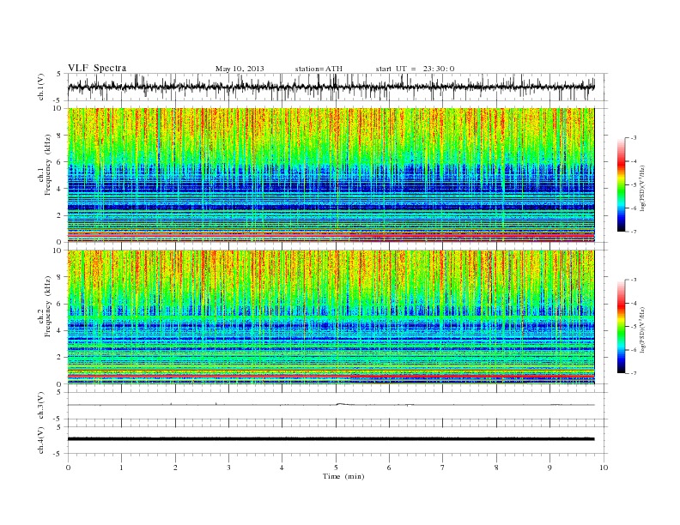This screenshot has width=680, height=525.
Task: Click the '-5' tick on ch.2 color bar
Action: click(634, 327)
